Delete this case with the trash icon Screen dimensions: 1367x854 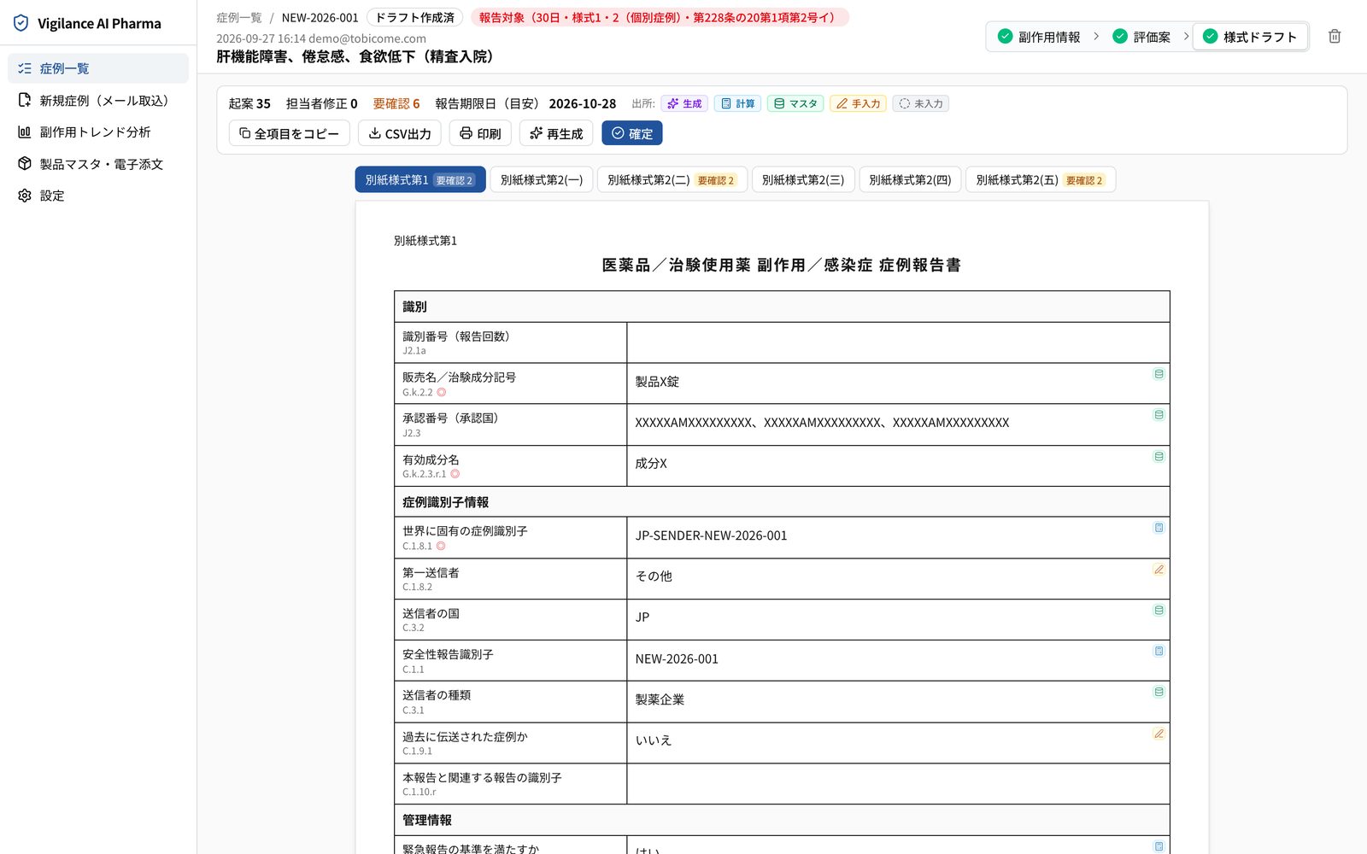pos(1335,36)
